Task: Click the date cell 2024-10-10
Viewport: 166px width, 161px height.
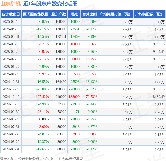Action: [x=11, y=104]
